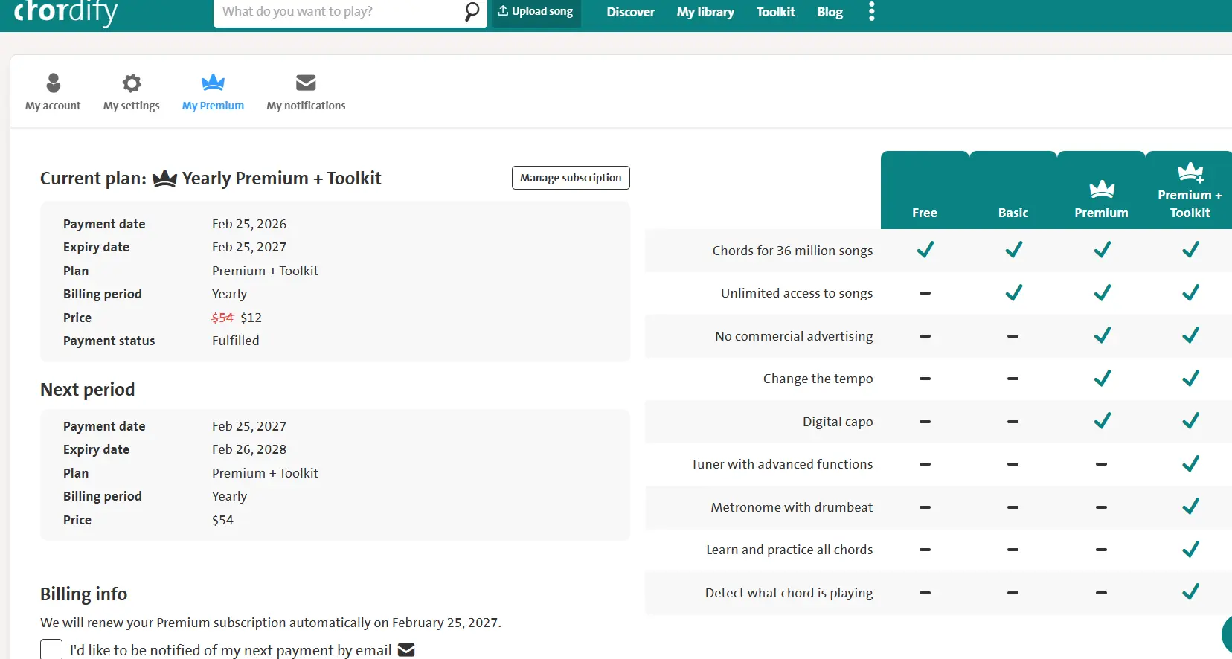Viewport: 1232px width, 659px height.
Task: Click Premium checkmark for Change the tempo
Action: (1102, 378)
